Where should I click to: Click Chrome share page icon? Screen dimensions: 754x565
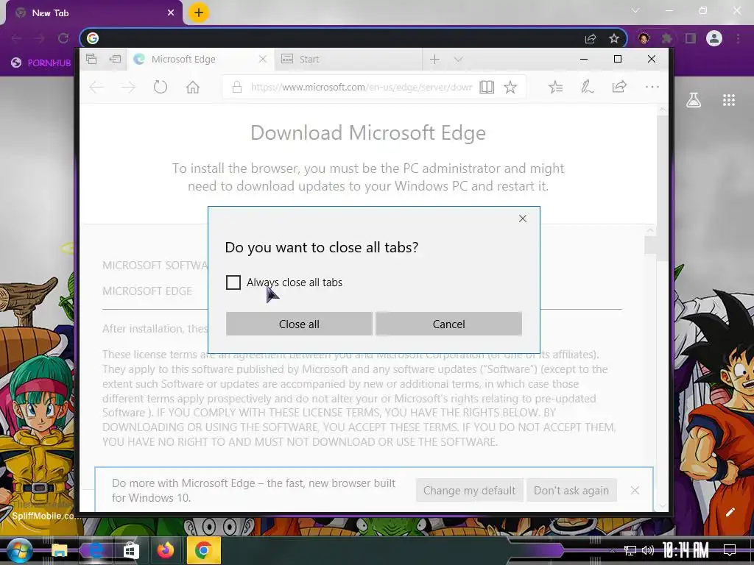click(591, 39)
